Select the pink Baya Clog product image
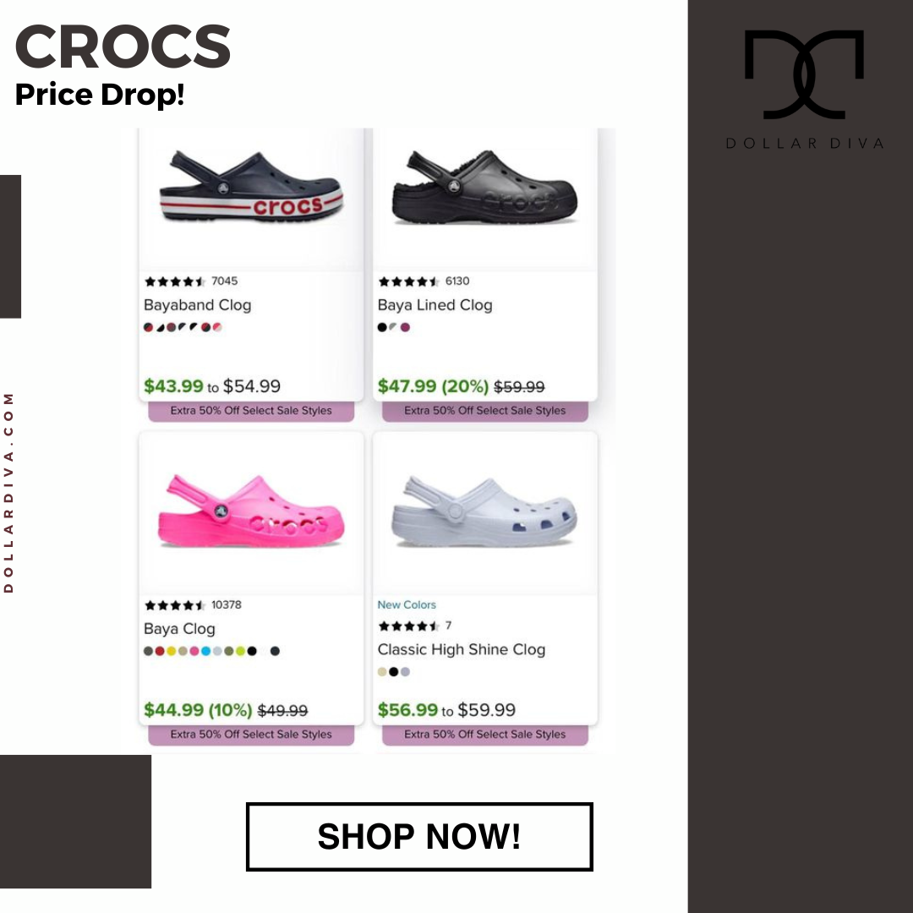Image resolution: width=913 pixels, height=913 pixels. (251, 511)
